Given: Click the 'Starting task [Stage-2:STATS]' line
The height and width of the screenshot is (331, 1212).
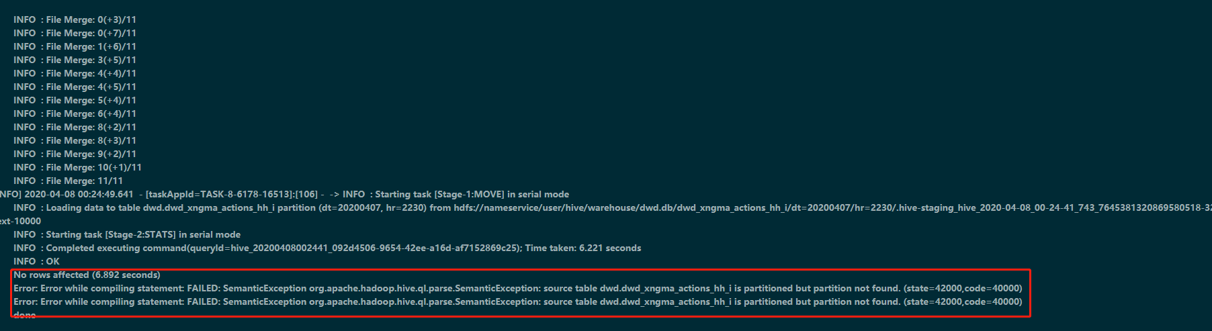Looking at the screenshot, I should pos(127,234).
